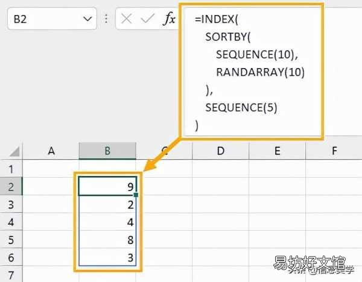Select row 3 header
This screenshot has height=282, width=362.
click(11, 204)
